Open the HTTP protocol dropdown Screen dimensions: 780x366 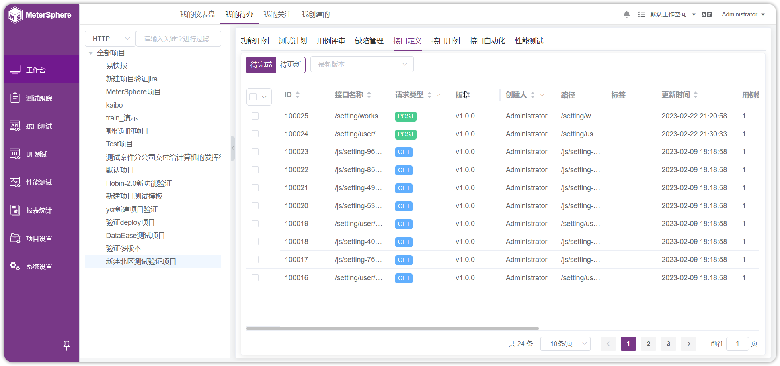pos(110,39)
